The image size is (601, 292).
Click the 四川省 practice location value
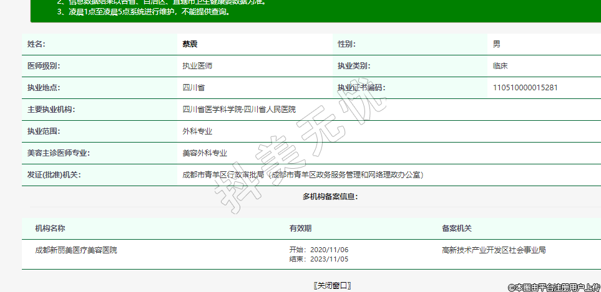pyautogui.click(x=193, y=88)
